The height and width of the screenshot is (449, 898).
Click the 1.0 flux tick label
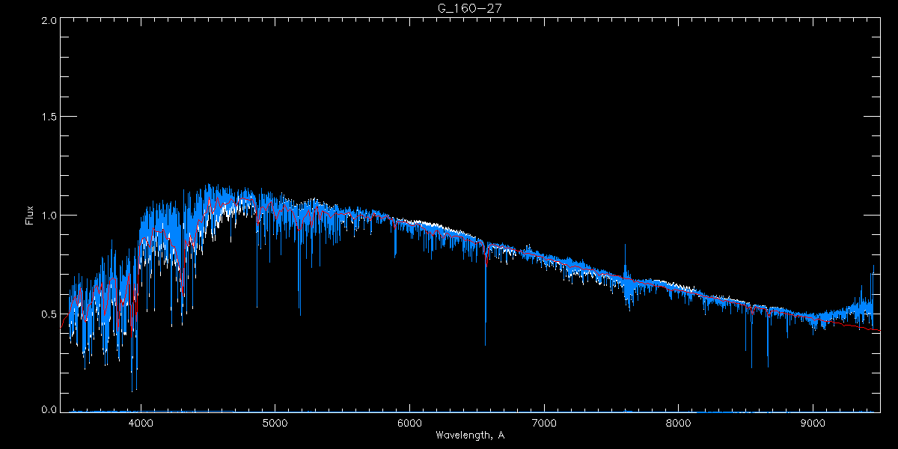pos(49,216)
